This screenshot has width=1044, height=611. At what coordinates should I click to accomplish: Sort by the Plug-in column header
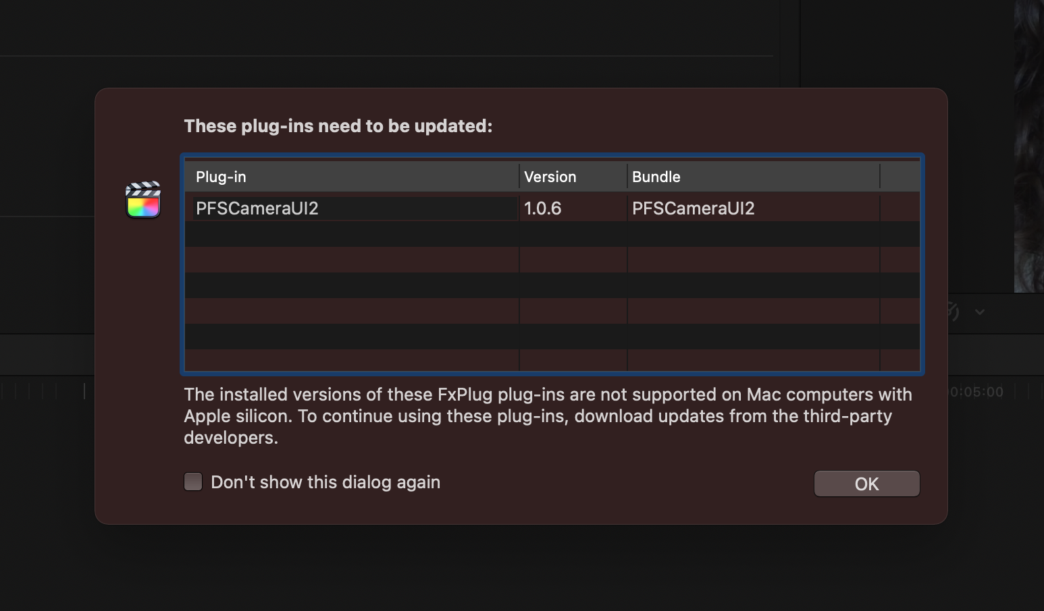[x=351, y=177]
